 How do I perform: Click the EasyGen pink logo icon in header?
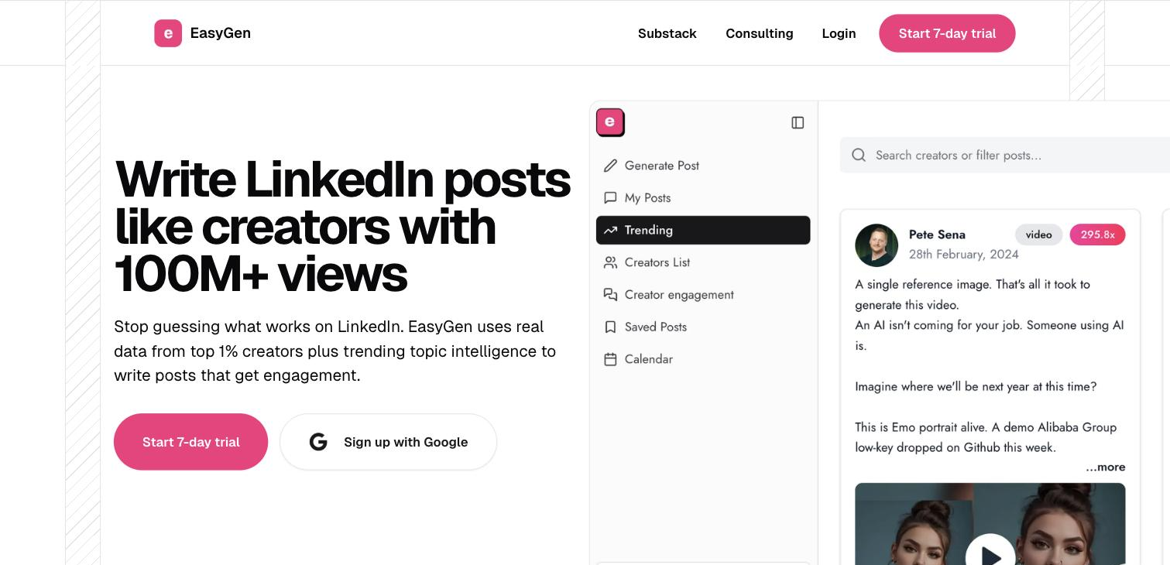coord(168,33)
